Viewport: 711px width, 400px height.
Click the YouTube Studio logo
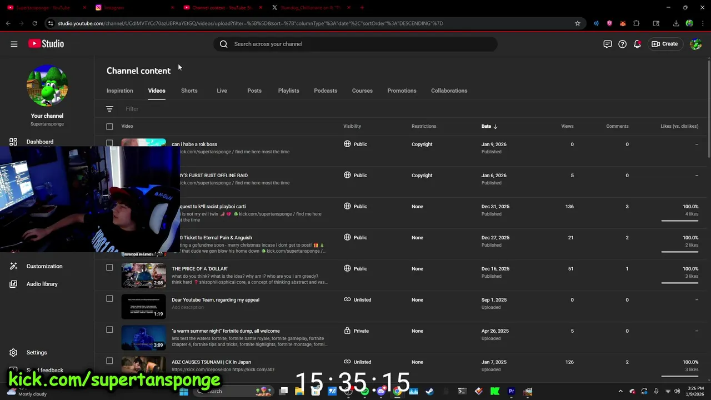click(46, 44)
